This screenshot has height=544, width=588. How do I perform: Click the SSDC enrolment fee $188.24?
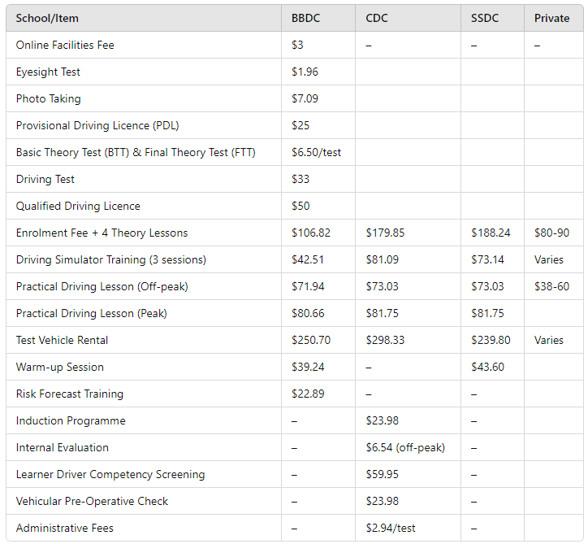[x=491, y=233]
